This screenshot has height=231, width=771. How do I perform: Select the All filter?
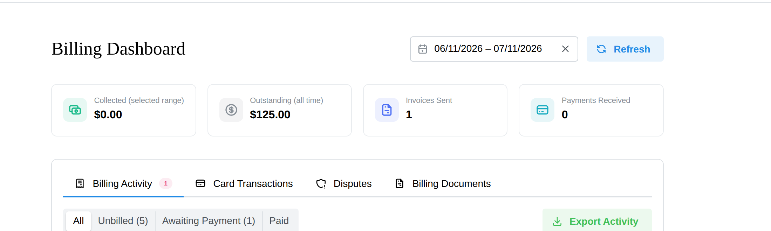pyautogui.click(x=79, y=221)
